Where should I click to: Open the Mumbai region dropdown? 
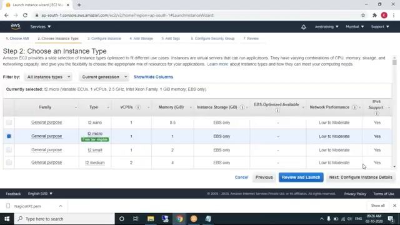(354, 26)
